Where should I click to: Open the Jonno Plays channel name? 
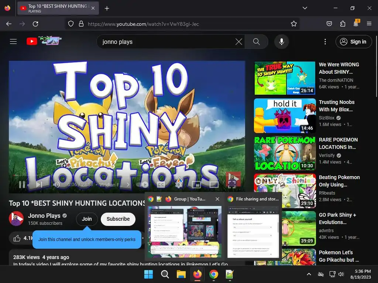[44, 216]
